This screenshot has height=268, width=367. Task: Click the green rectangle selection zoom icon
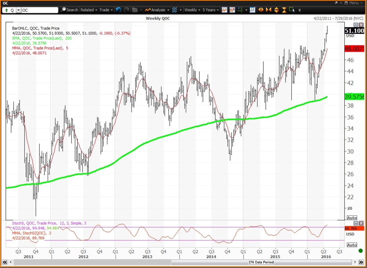coord(292,10)
